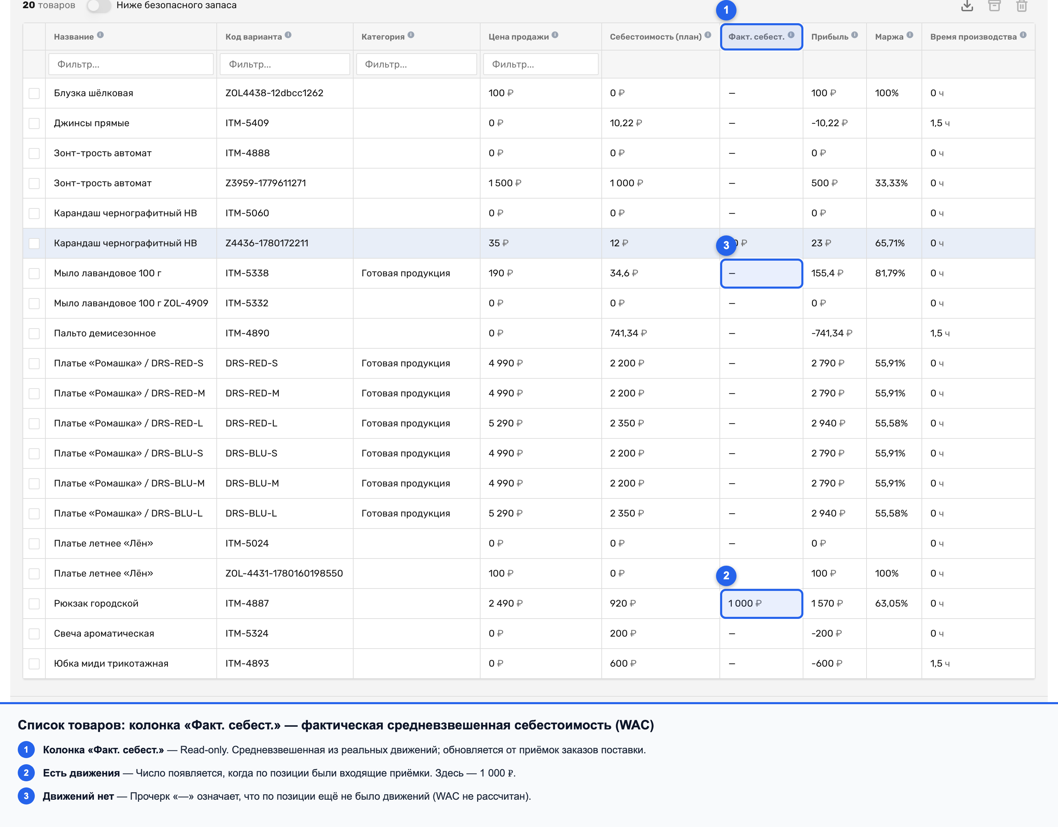
Task: Click the Цена продажи filter field
Action: point(541,64)
